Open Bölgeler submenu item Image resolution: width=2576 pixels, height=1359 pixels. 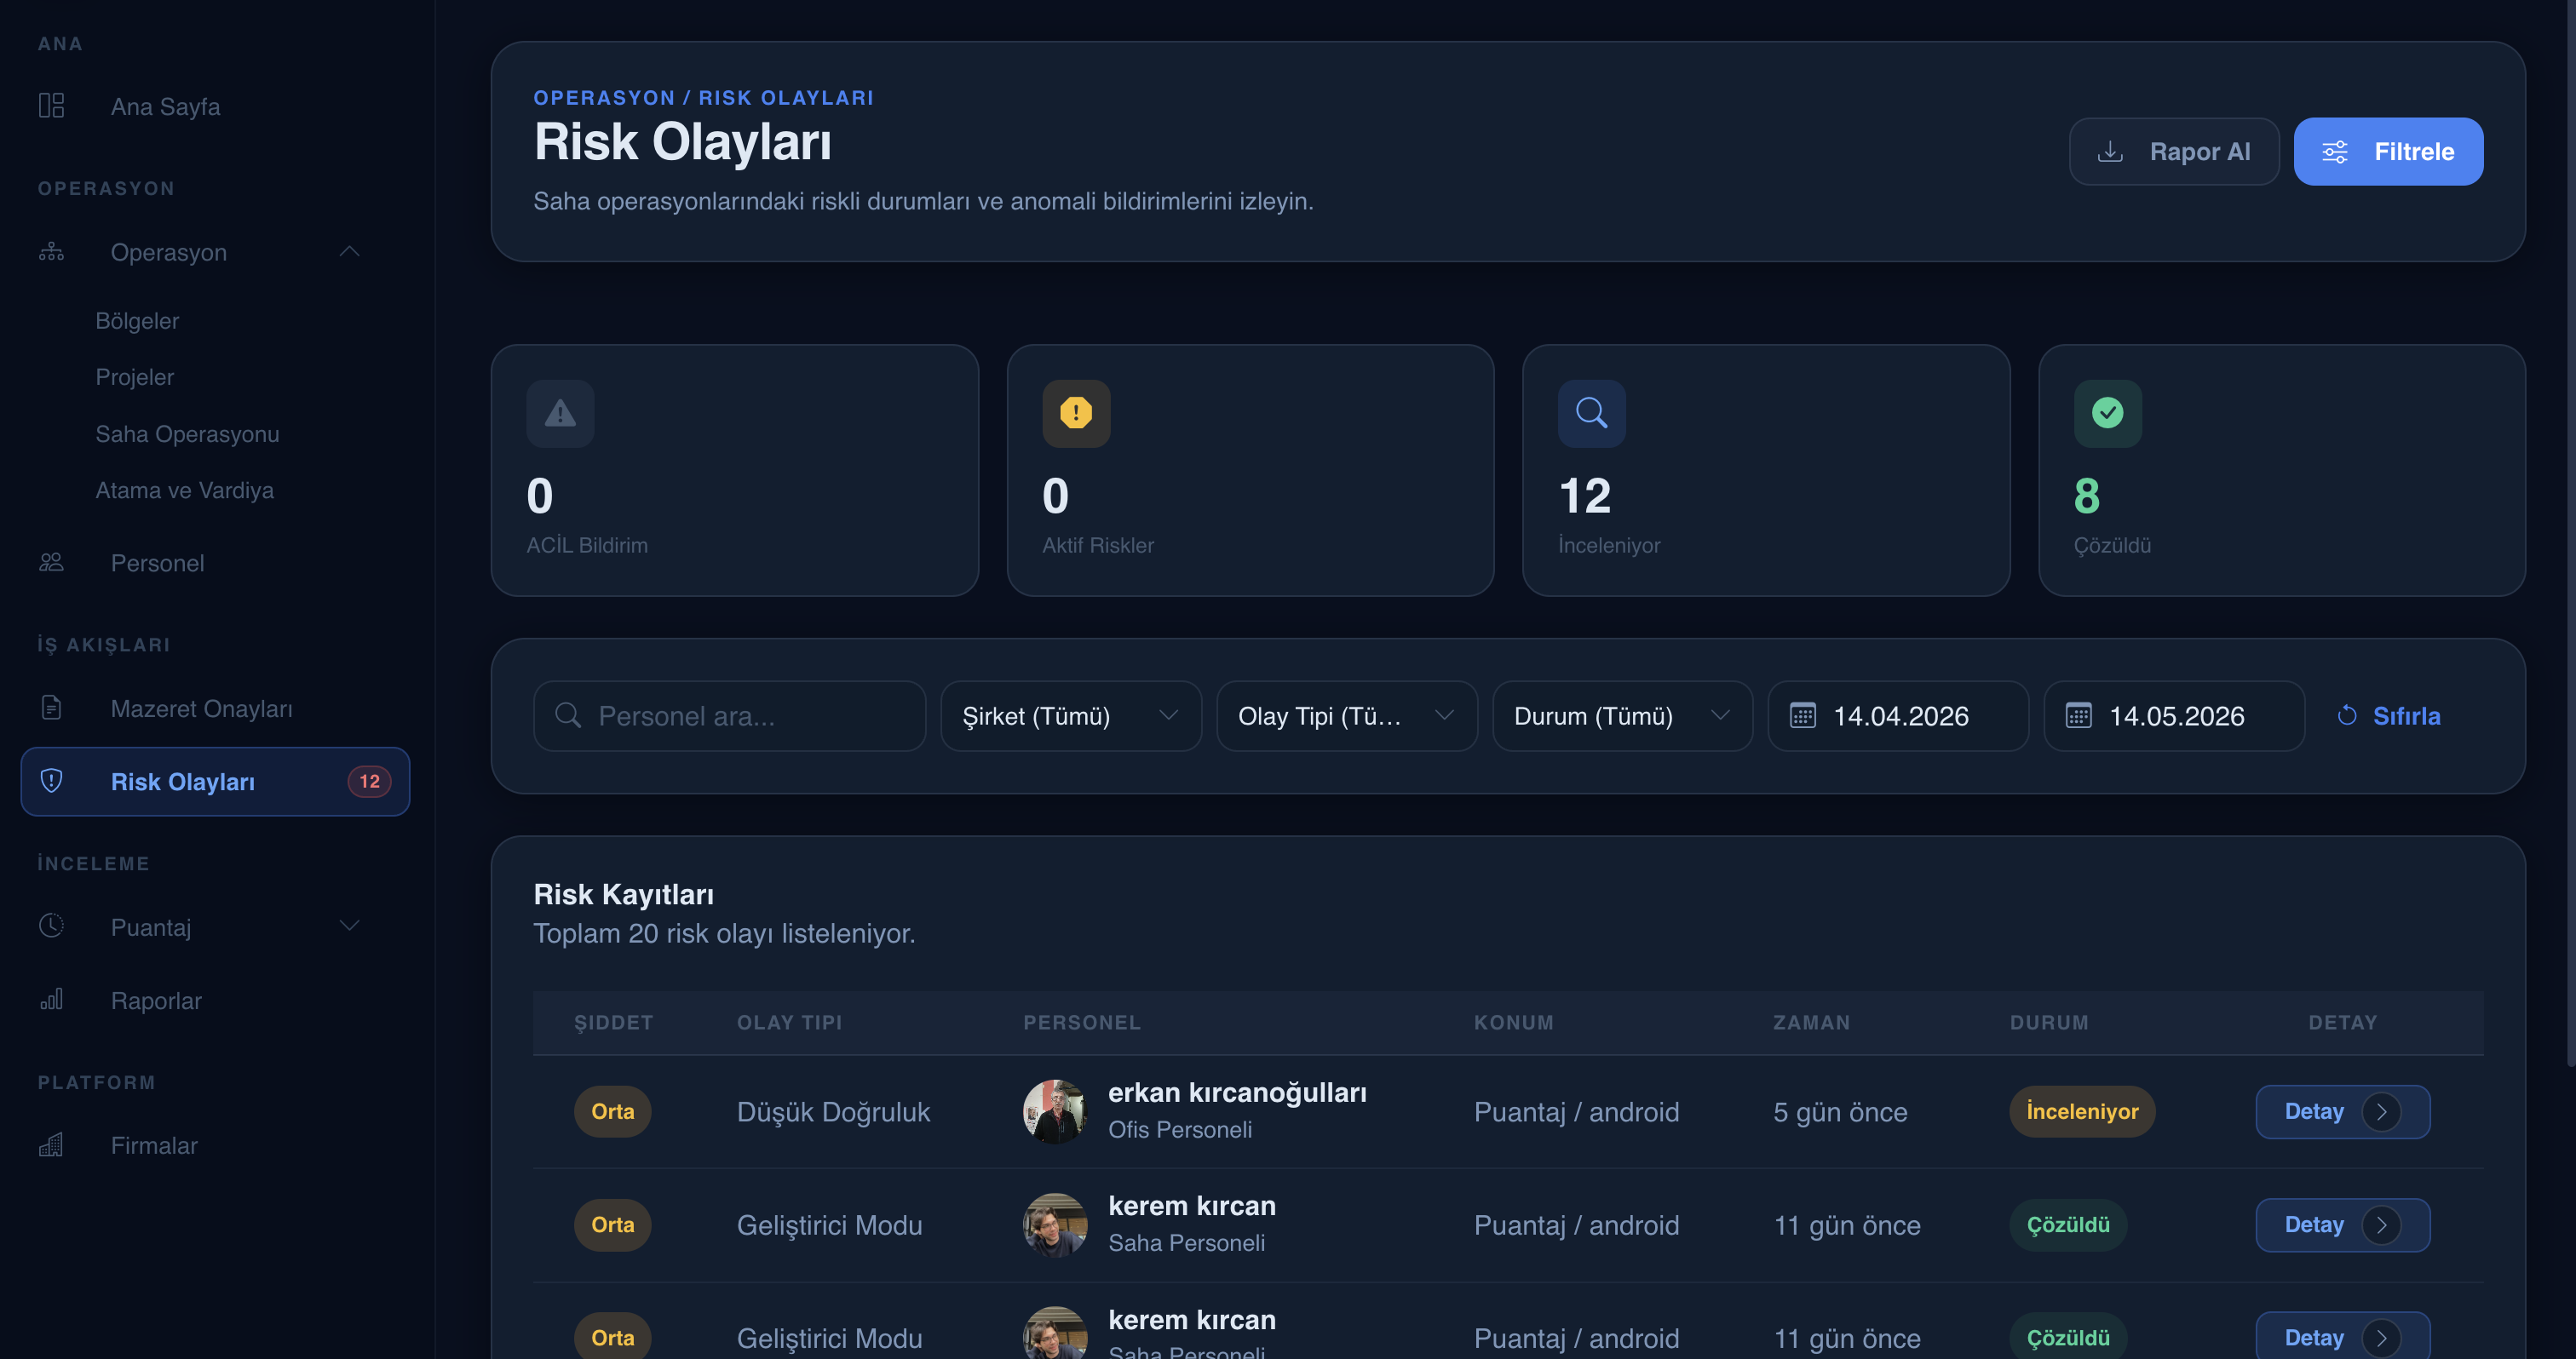(137, 321)
